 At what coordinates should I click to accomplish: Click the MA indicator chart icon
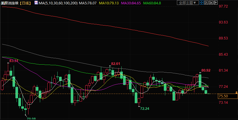pos(36,3)
